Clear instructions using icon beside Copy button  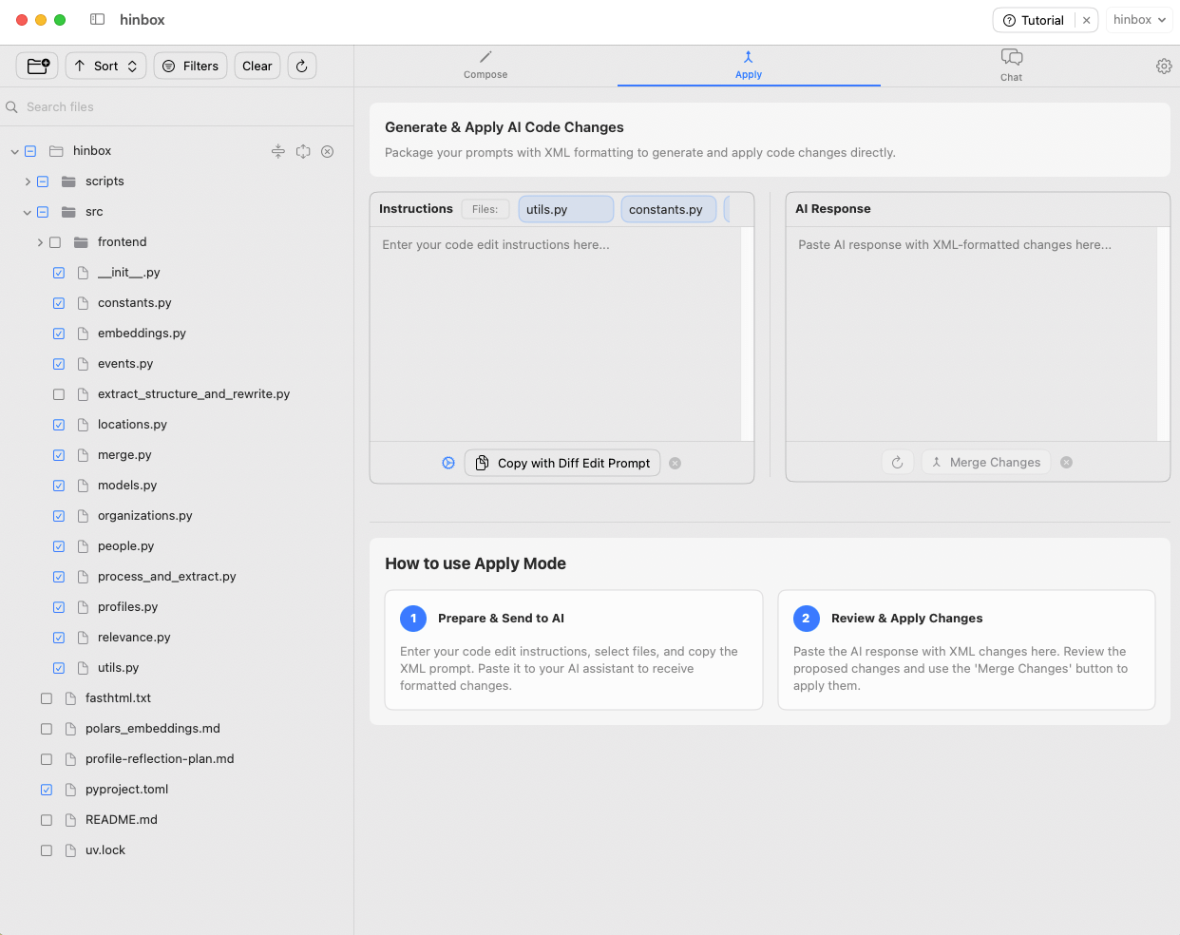point(675,463)
